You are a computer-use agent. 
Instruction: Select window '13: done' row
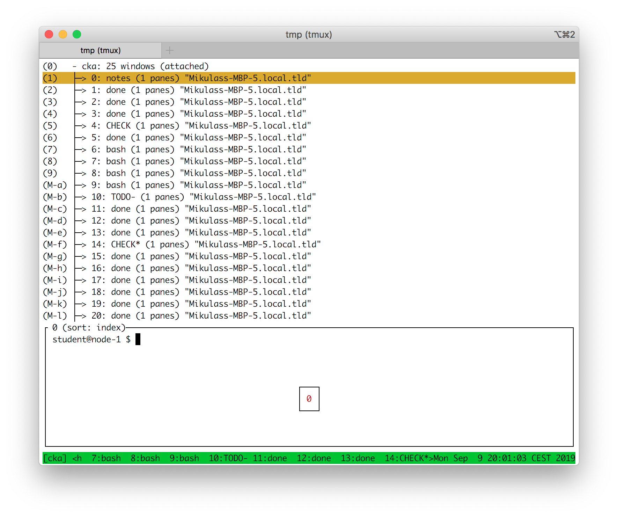[309, 233]
